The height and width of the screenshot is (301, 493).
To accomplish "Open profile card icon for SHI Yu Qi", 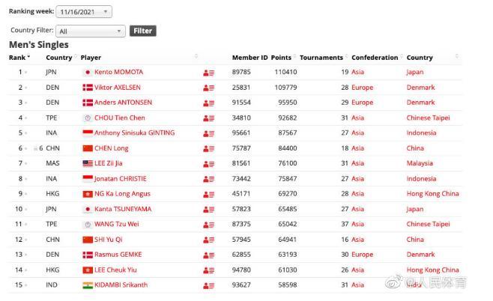I will tap(208, 240).
